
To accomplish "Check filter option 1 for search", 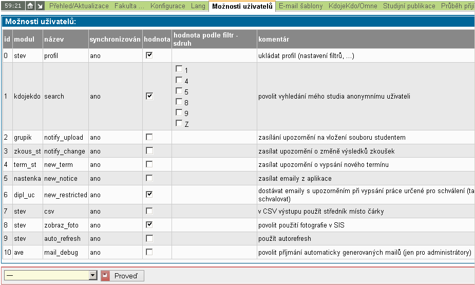I will pyautogui.click(x=179, y=69).
